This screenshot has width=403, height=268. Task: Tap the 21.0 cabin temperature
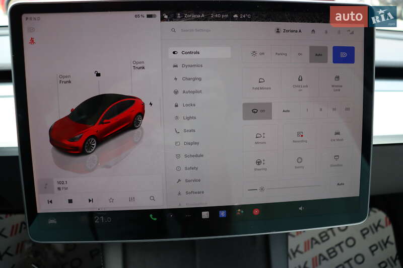coord(103,220)
